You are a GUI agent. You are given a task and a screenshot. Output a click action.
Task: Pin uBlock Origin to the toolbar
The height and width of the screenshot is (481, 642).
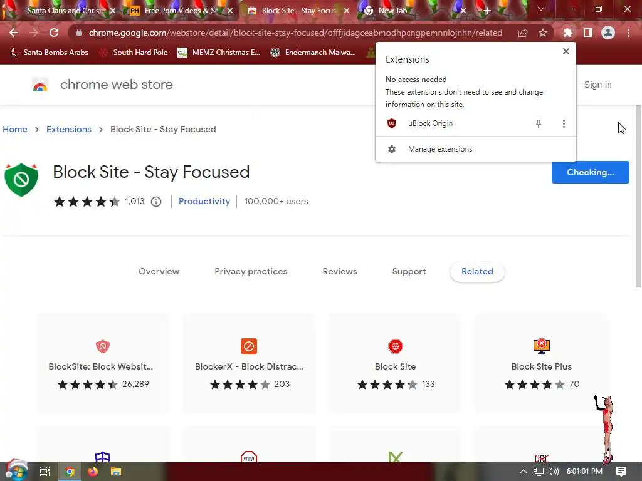tap(539, 123)
